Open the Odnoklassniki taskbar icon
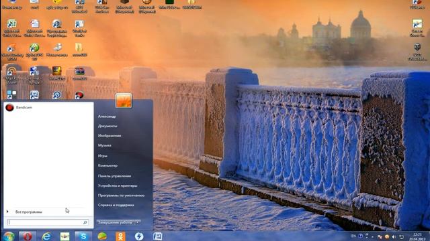The width and height of the screenshot is (430, 241). point(120,236)
